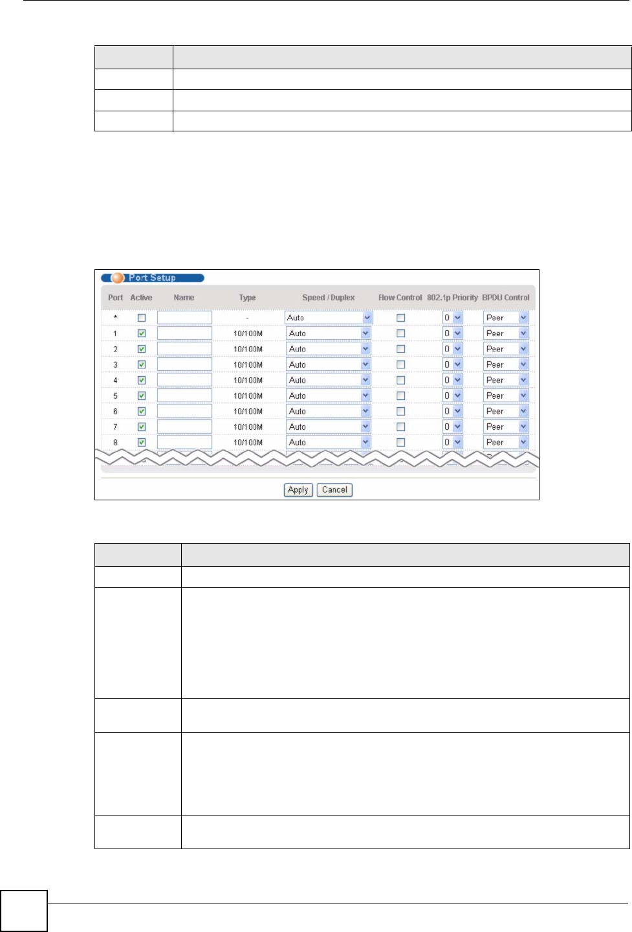This screenshot has height=932, width=632.
Task: Click the Name field for port 2
Action: (x=184, y=349)
